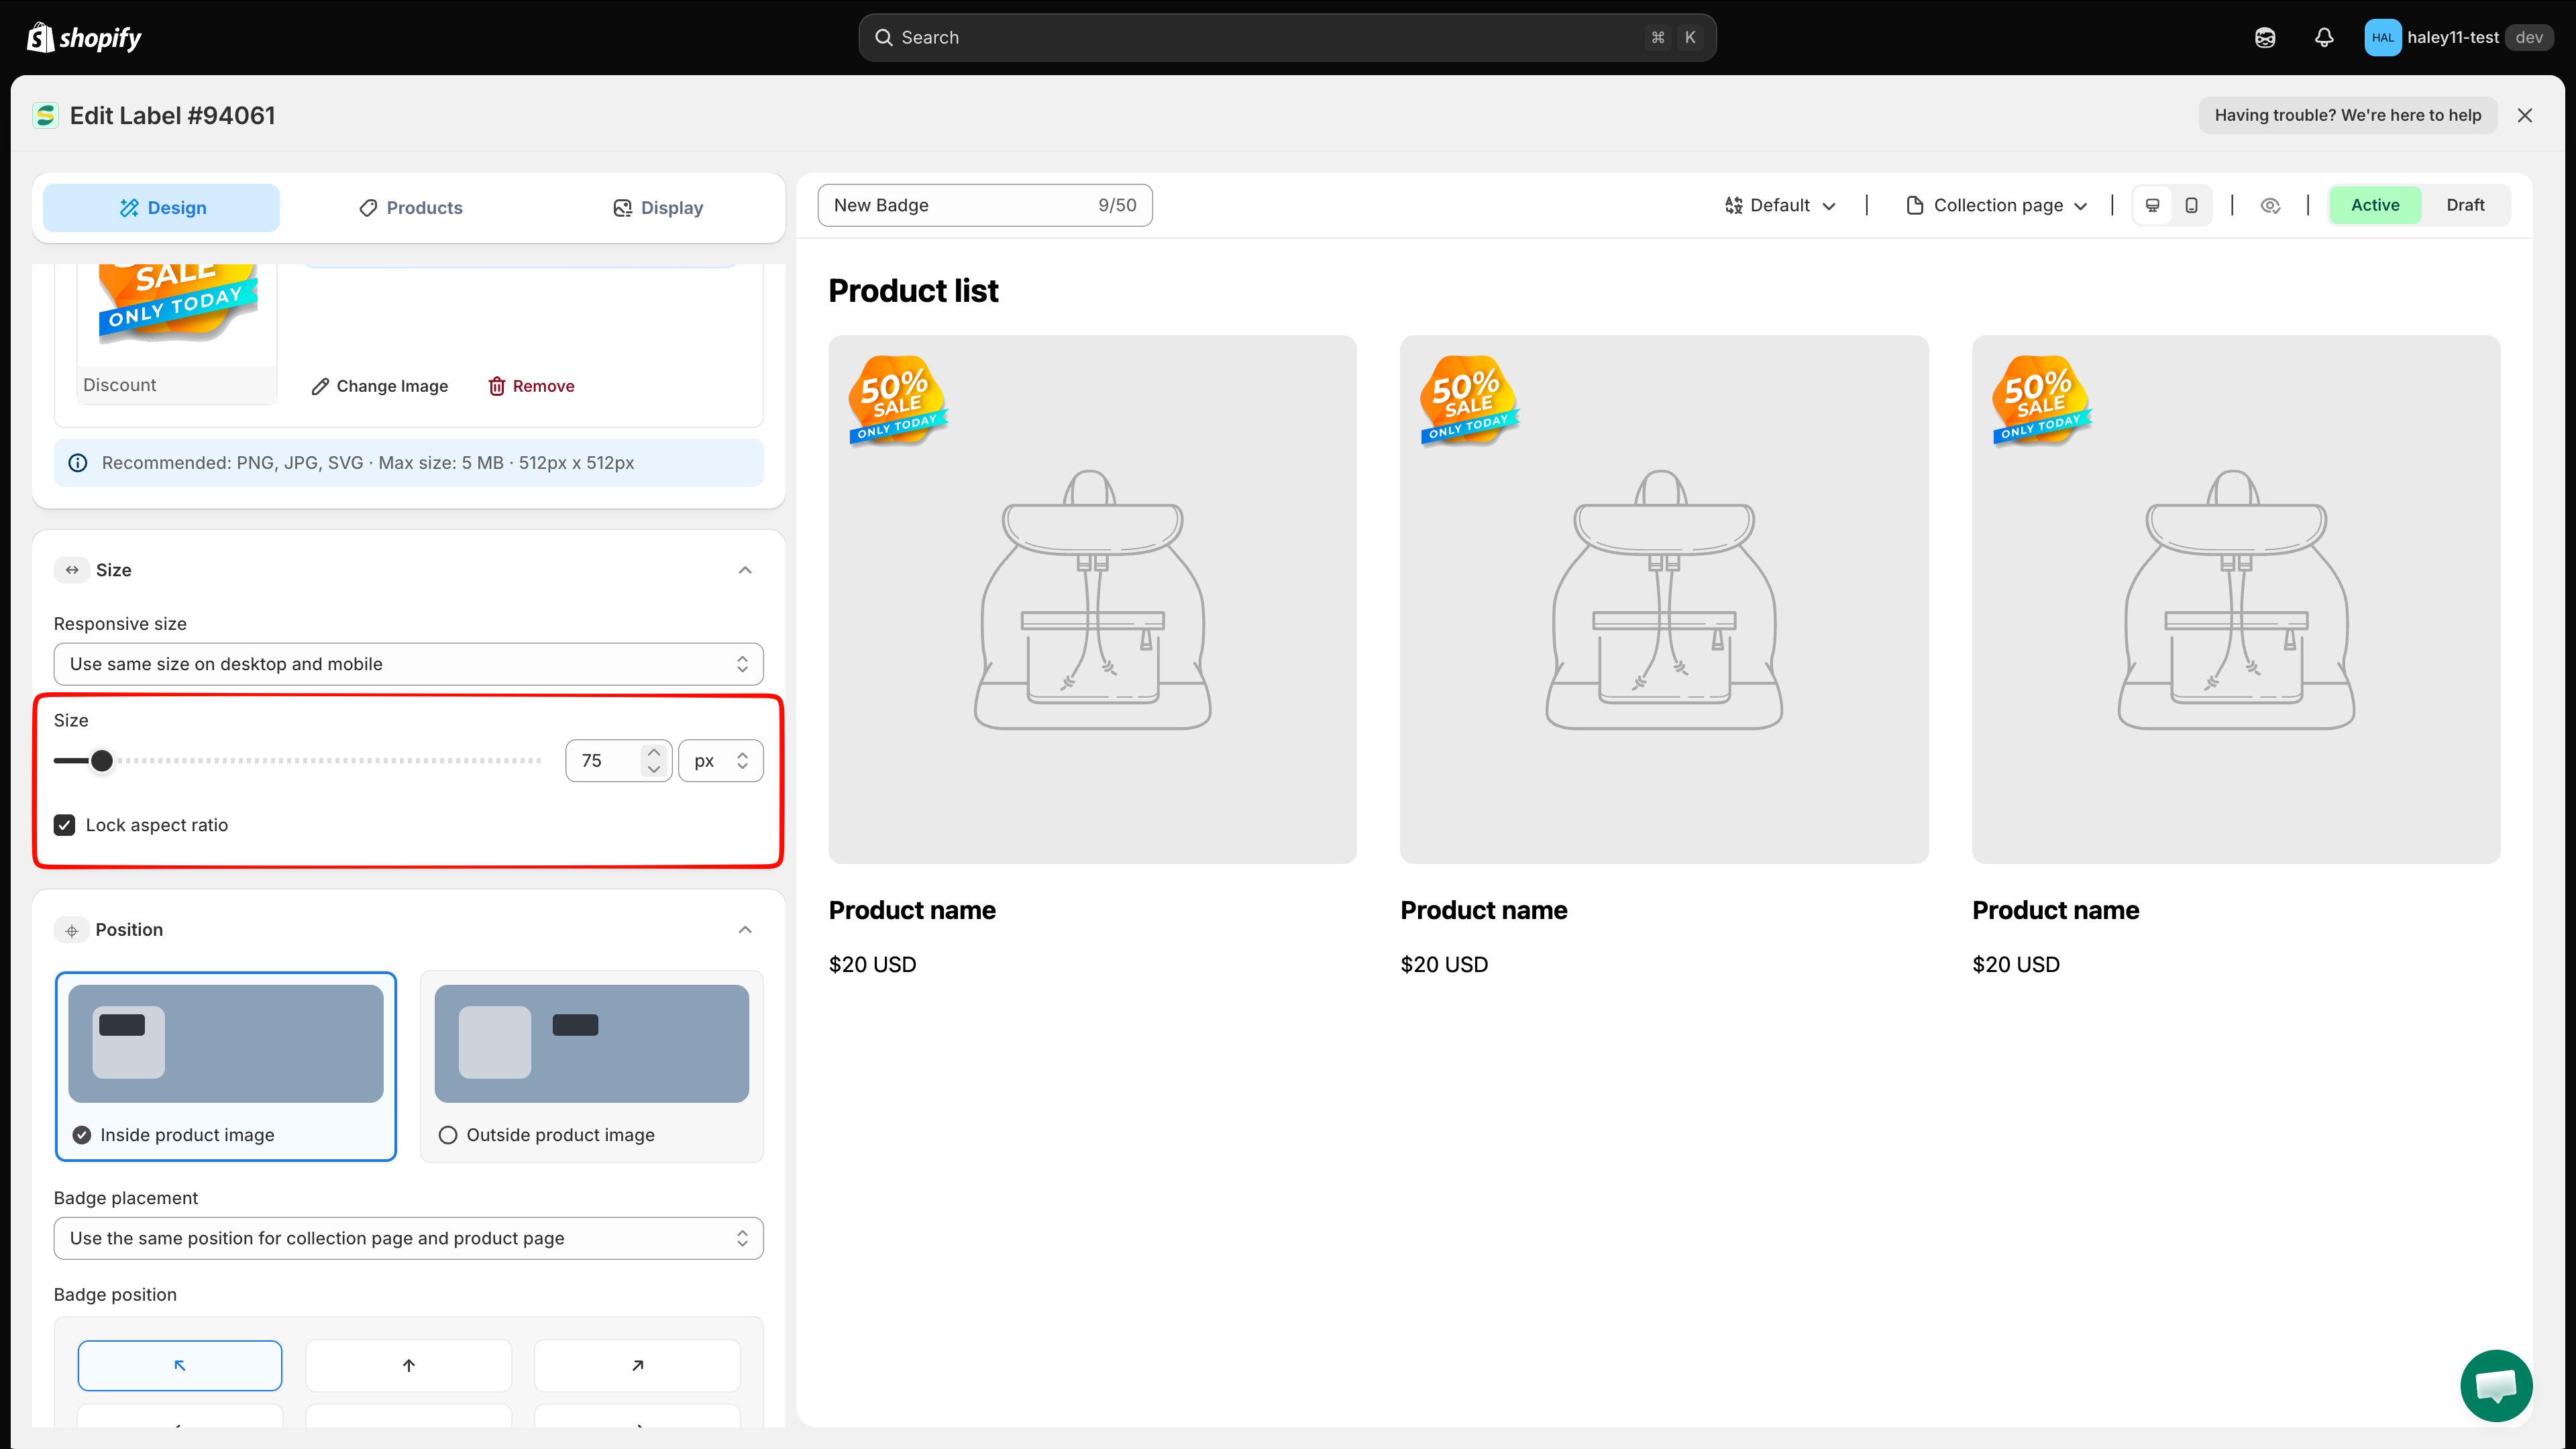
Task: Set label status to Draft
Action: tap(2465, 205)
